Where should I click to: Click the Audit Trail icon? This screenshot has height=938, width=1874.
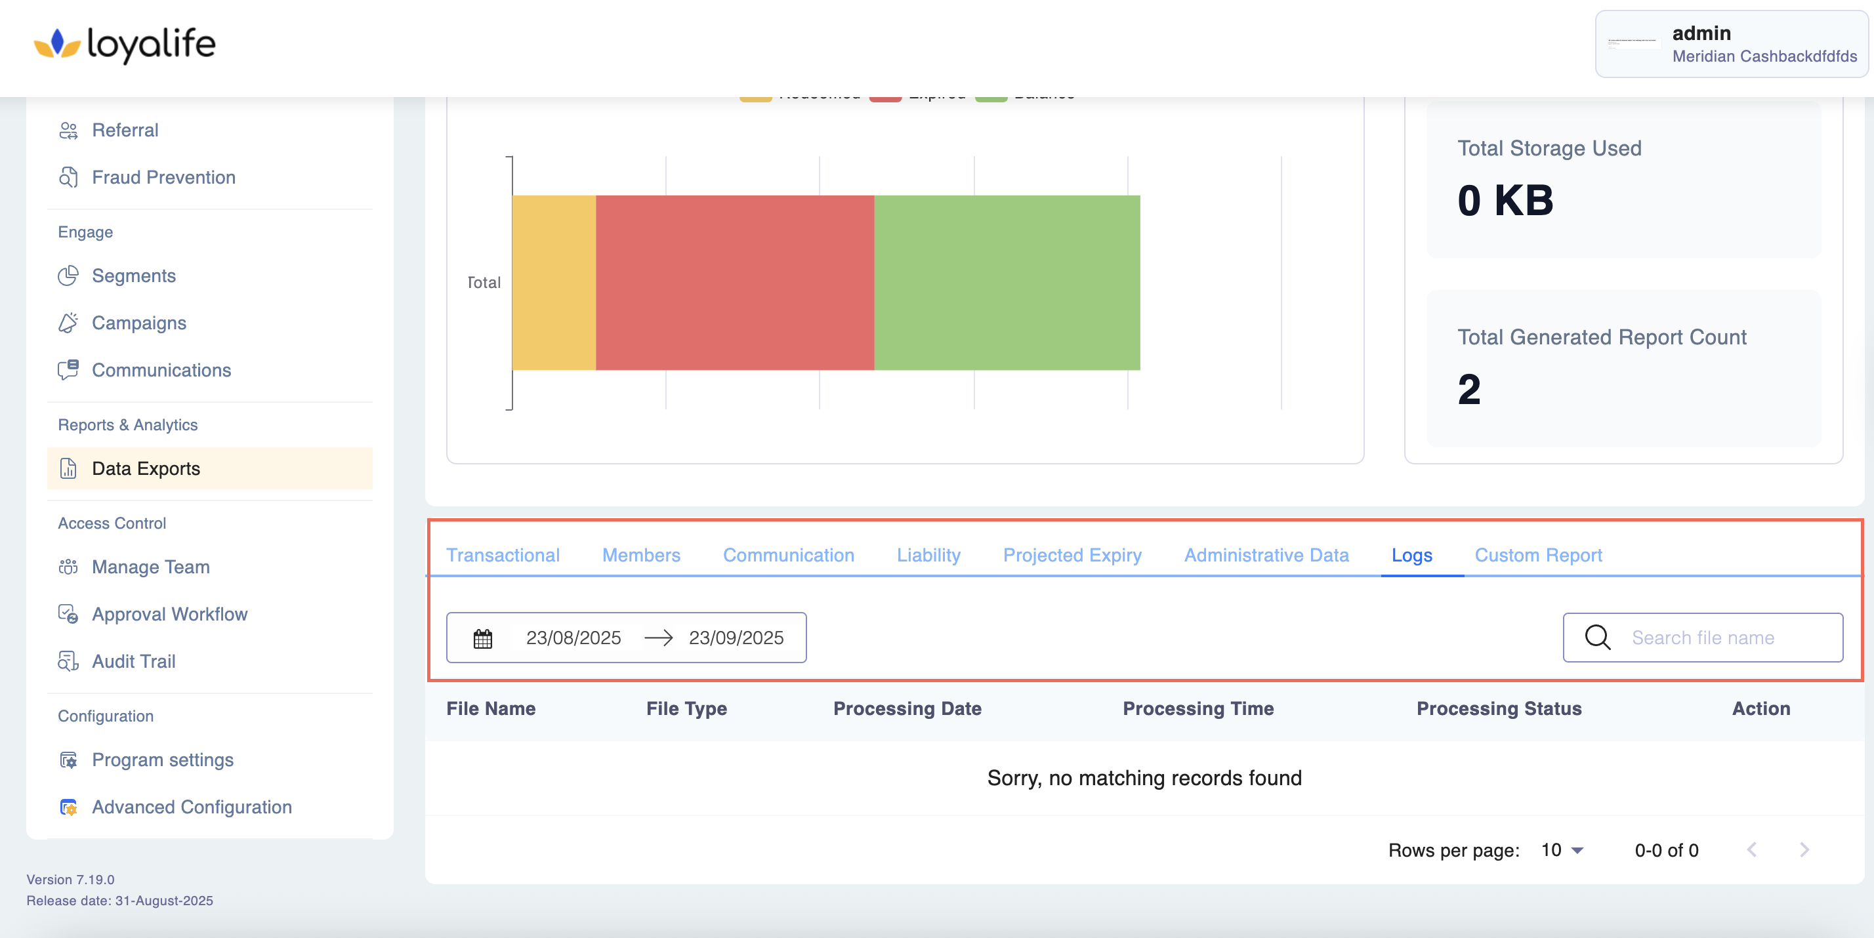pos(68,661)
